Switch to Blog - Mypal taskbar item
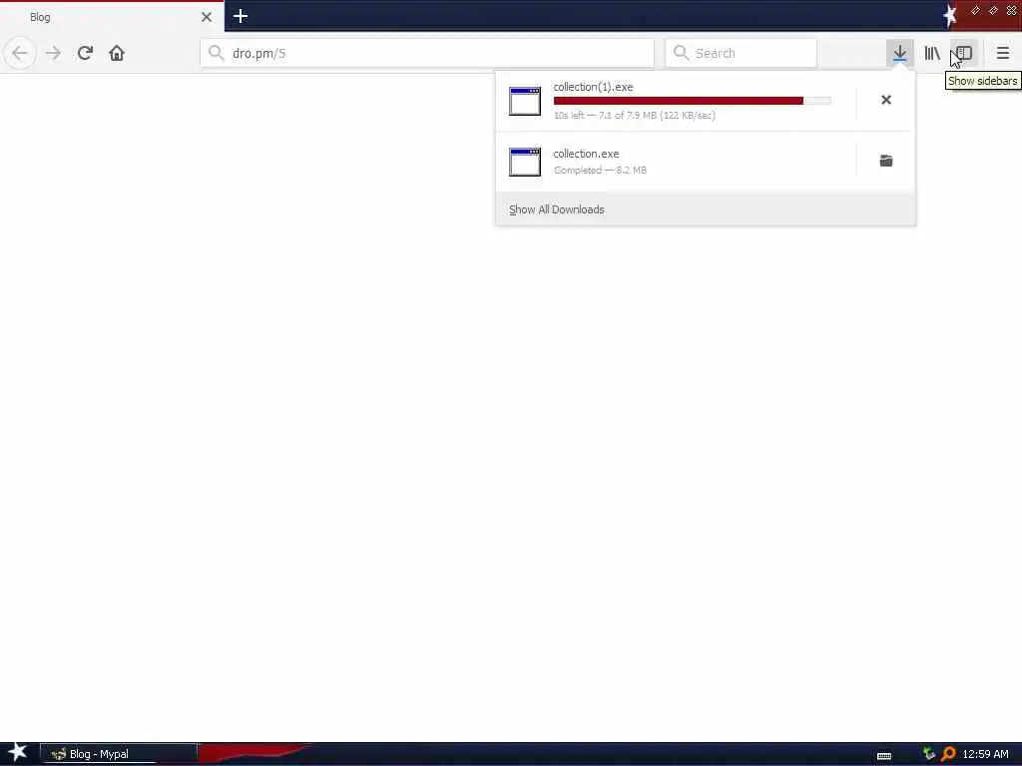1022x766 pixels. (x=119, y=754)
